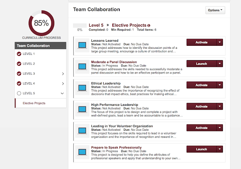Click the Level 1 completed checkmark icon

[x=19, y=54]
